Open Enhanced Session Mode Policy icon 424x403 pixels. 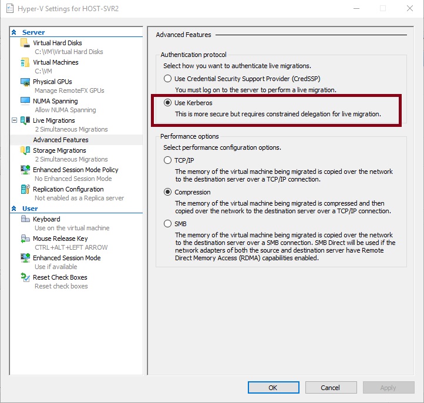pos(25,170)
